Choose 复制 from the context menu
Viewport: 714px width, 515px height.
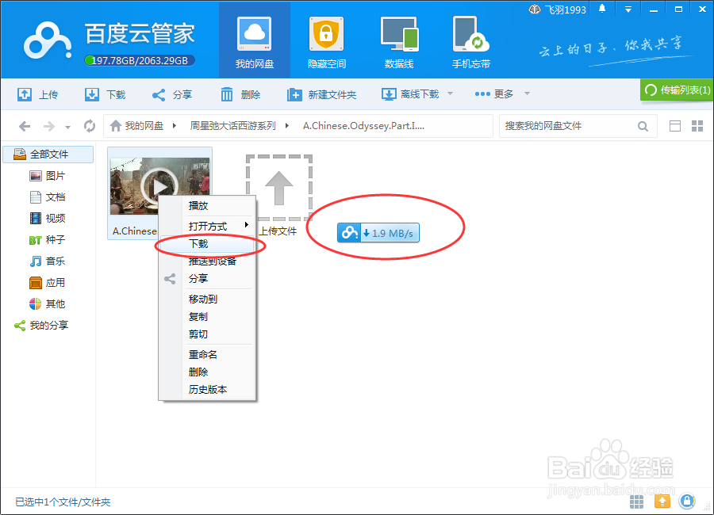click(209, 317)
